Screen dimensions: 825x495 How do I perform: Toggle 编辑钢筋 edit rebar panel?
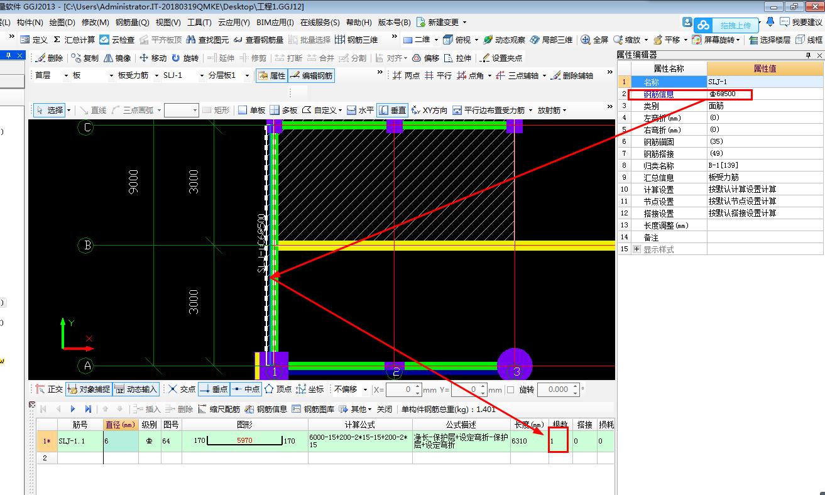311,75
